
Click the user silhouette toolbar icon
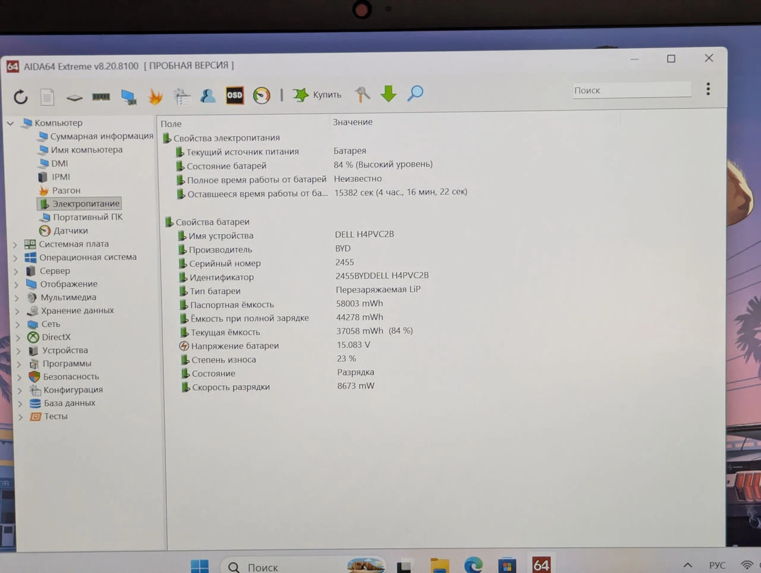(x=208, y=95)
